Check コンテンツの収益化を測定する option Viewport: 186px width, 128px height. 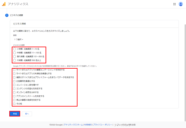[x=14, y=89]
